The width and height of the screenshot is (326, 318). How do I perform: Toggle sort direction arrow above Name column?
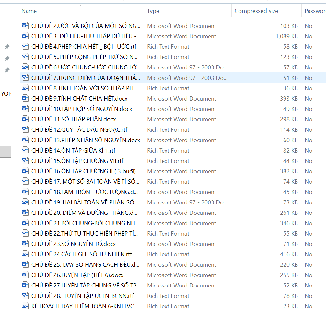click(x=81, y=5)
